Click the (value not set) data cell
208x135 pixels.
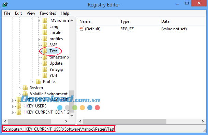[174, 29]
